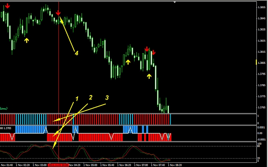Select the red sell arrow on vertical line
This screenshot has width=268, height=167.
[x=58, y=13]
